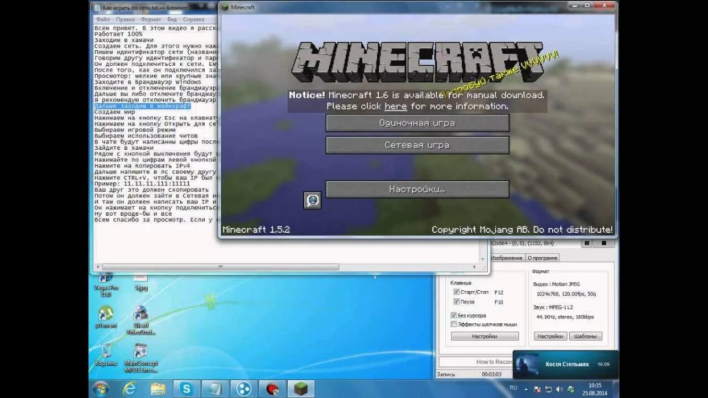Viewport: 708px width, 398px height.
Task: Switch to the screen recorder taskbar icon
Action: point(272,389)
